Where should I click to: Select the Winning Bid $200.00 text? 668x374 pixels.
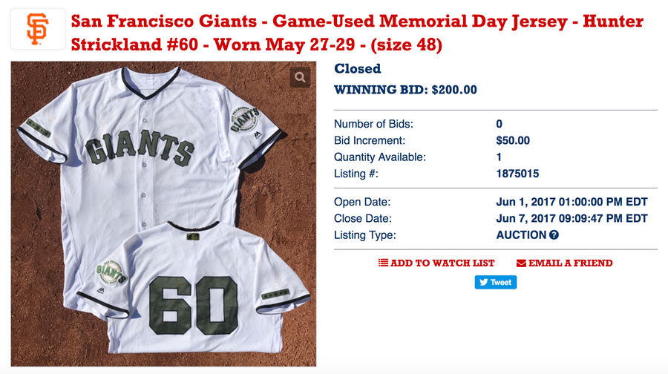[405, 90]
